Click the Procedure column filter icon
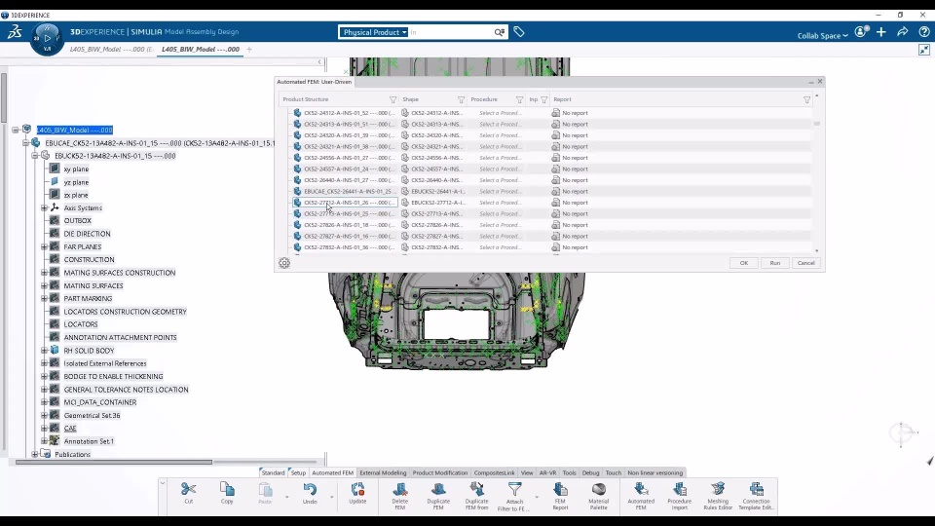The width and height of the screenshot is (935, 526). click(519, 99)
